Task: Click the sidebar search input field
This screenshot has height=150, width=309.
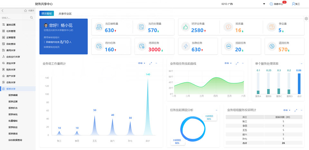Action: 14,18
